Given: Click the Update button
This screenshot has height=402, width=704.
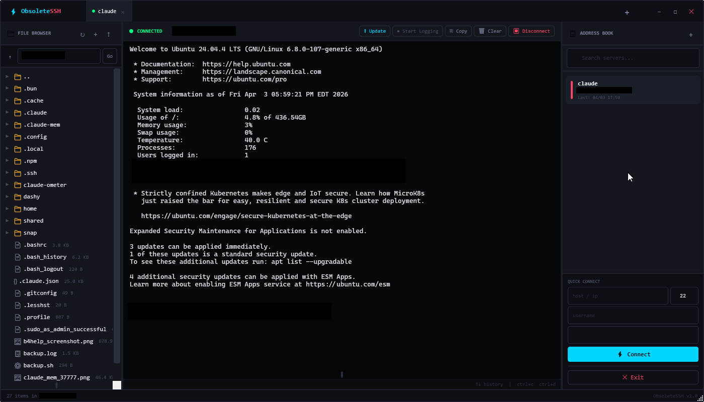Looking at the screenshot, I should (x=375, y=31).
